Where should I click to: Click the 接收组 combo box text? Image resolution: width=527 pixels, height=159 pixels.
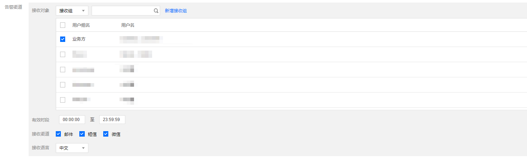(x=66, y=11)
